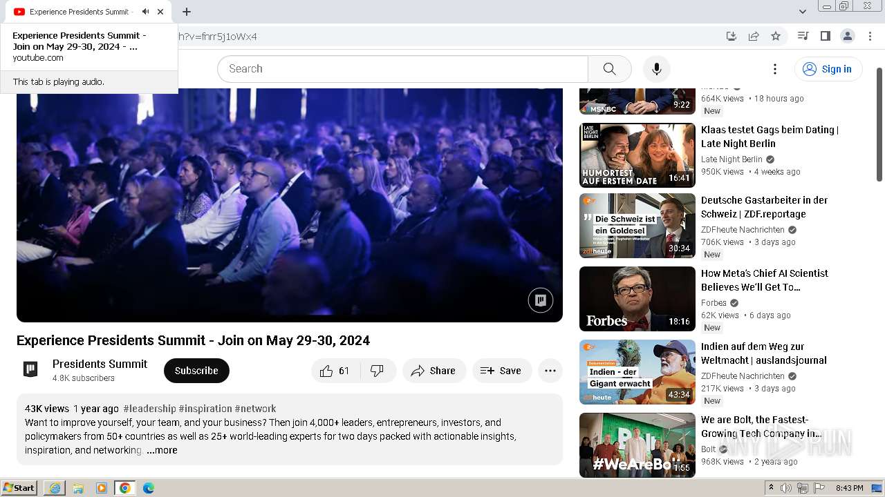Click the Sign in button
This screenshot has width=885, height=497.
[x=828, y=69]
